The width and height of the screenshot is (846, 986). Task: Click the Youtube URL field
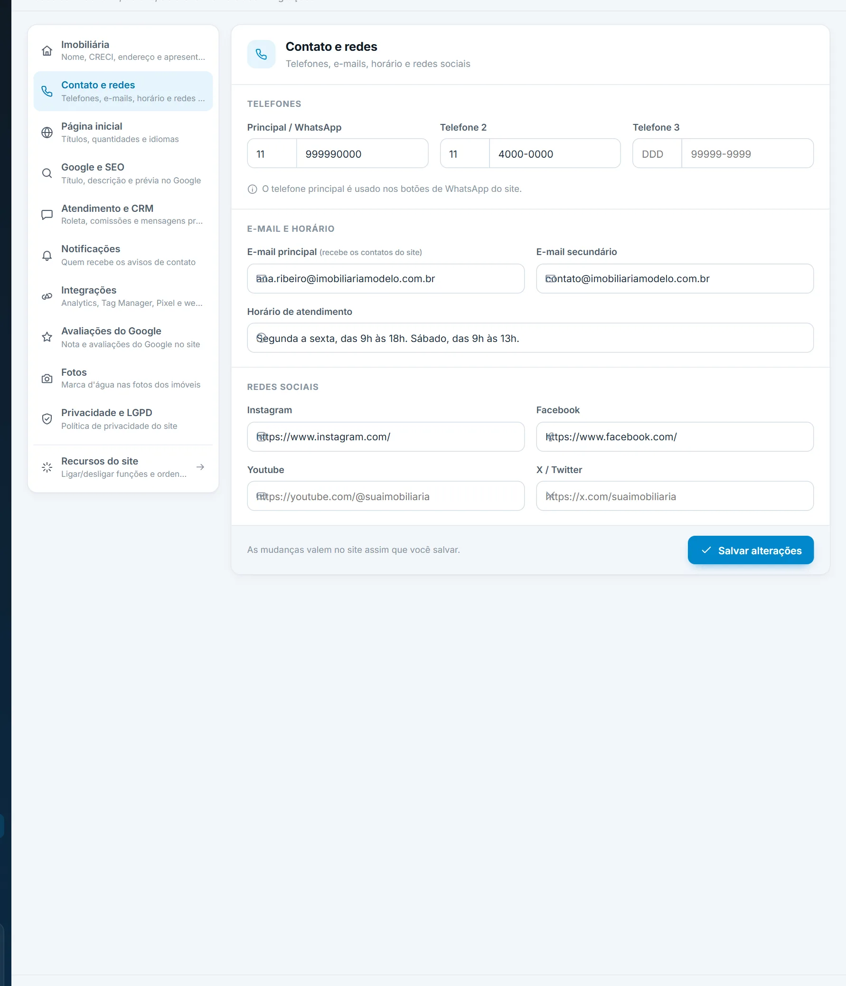click(385, 496)
